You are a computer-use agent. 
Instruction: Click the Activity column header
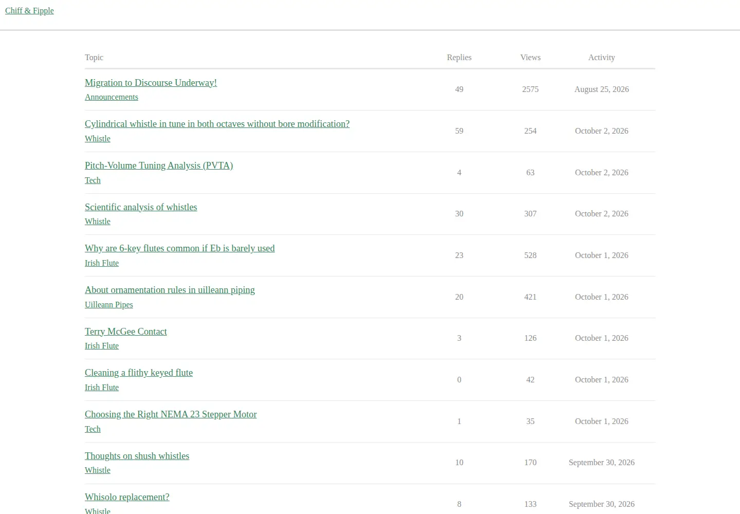click(602, 58)
